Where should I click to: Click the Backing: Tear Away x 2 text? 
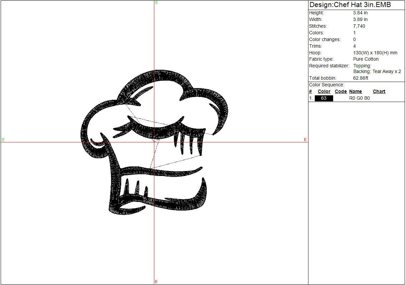(x=377, y=71)
